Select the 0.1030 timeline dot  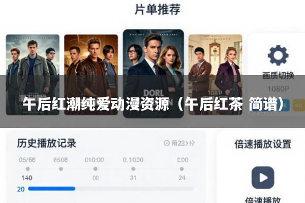click(x=133, y=169)
